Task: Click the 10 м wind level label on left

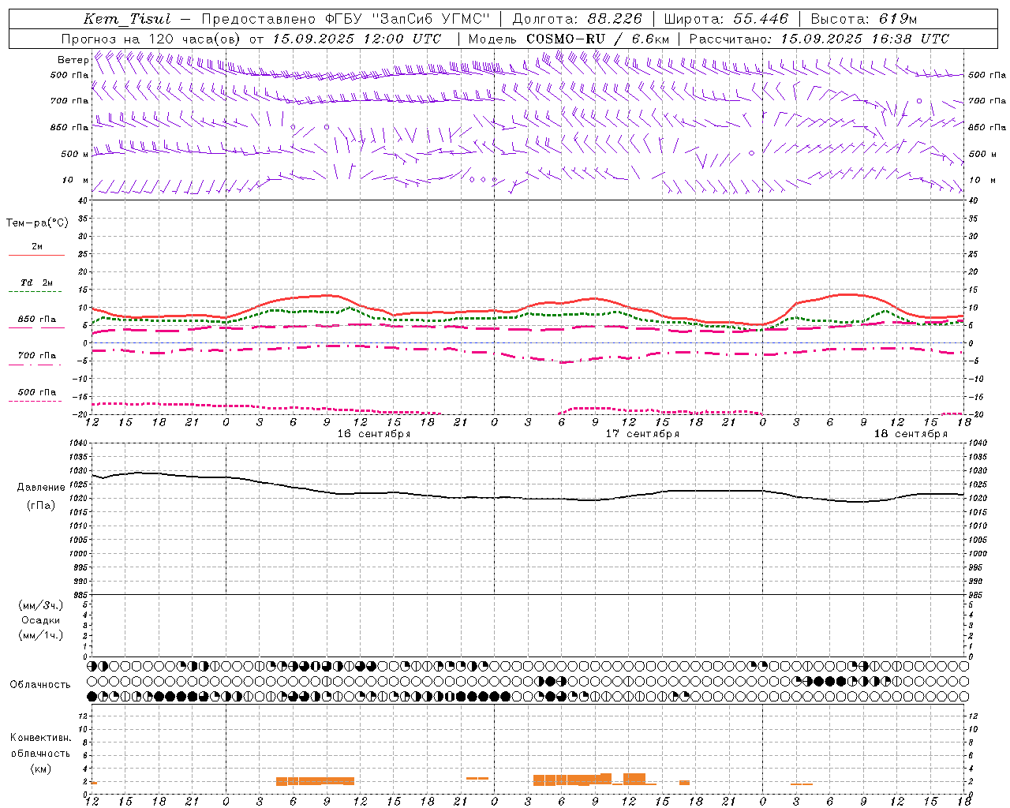Action: coord(75,180)
